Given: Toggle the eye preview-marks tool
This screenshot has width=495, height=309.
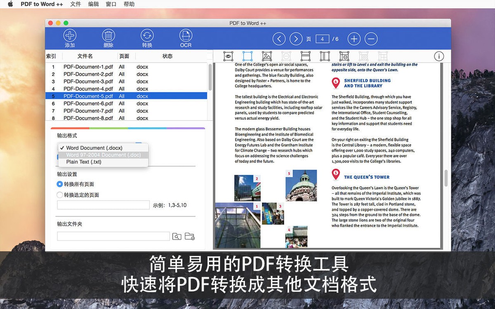Looking at the screenshot, I should pos(228,56).
